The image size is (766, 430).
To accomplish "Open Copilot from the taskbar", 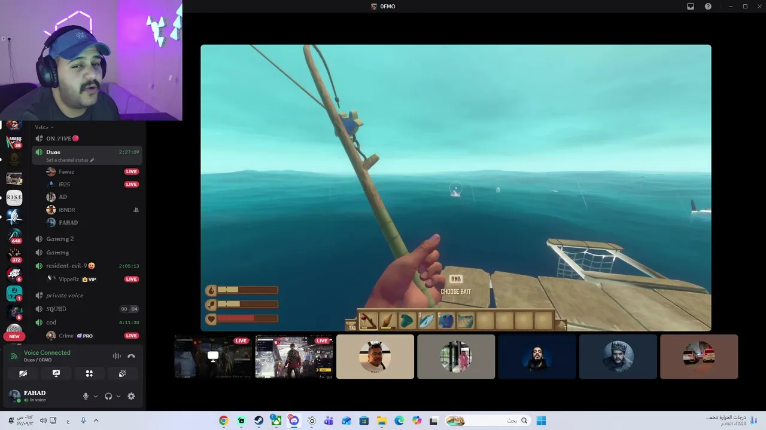I will [x=417, y=421].
